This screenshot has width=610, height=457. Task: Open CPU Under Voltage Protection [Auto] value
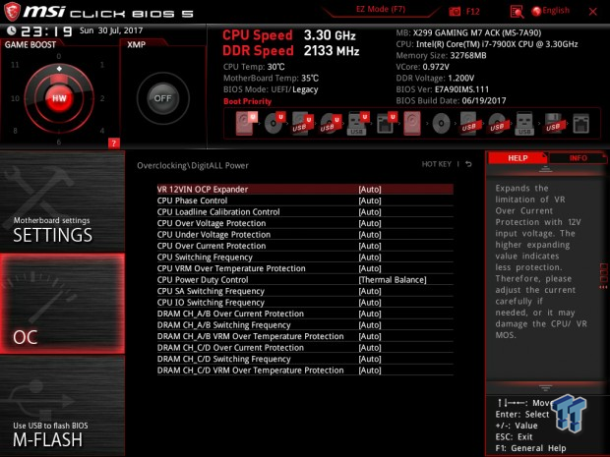point(370,234)
